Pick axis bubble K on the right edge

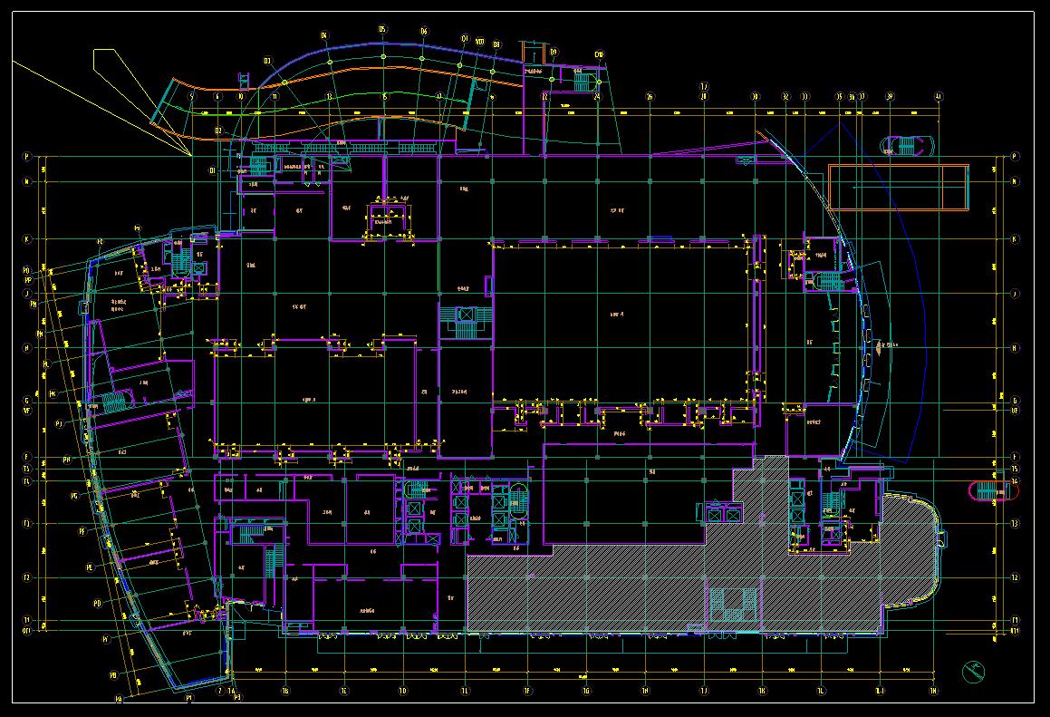[x=1016, y=239]
